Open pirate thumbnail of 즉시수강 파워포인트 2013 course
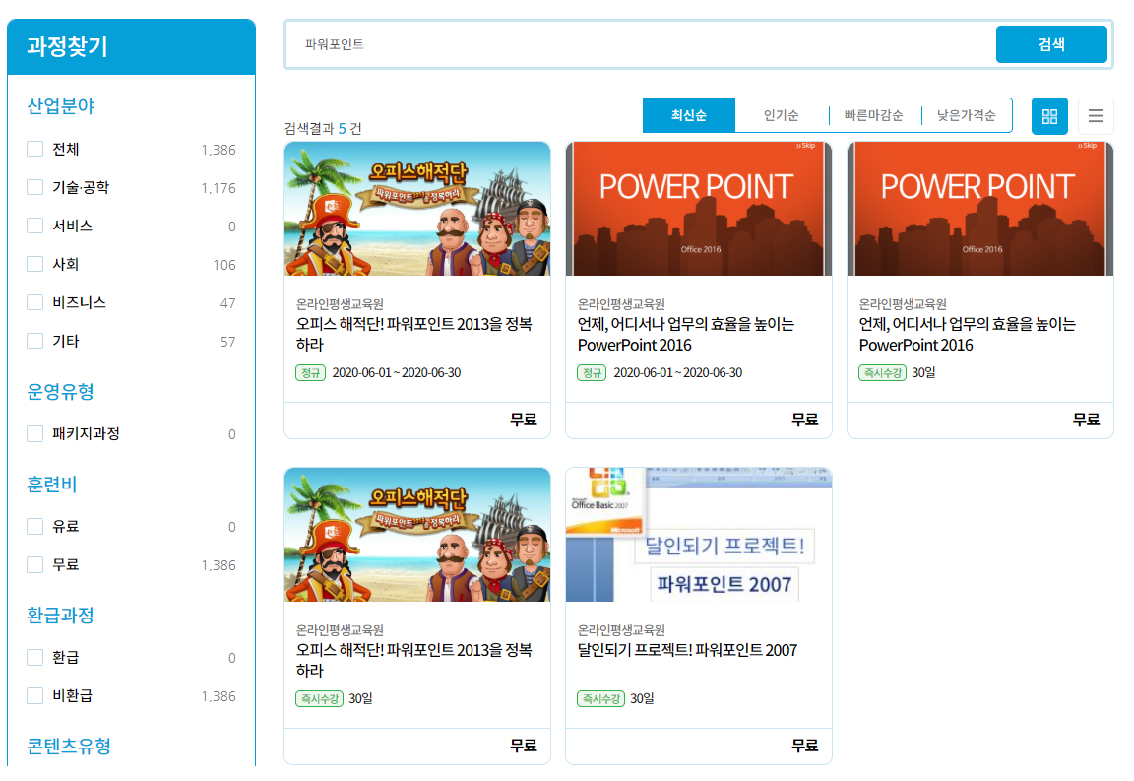Image resolution: width=1134 pixels, height=781 pixels. click(417, 535)
